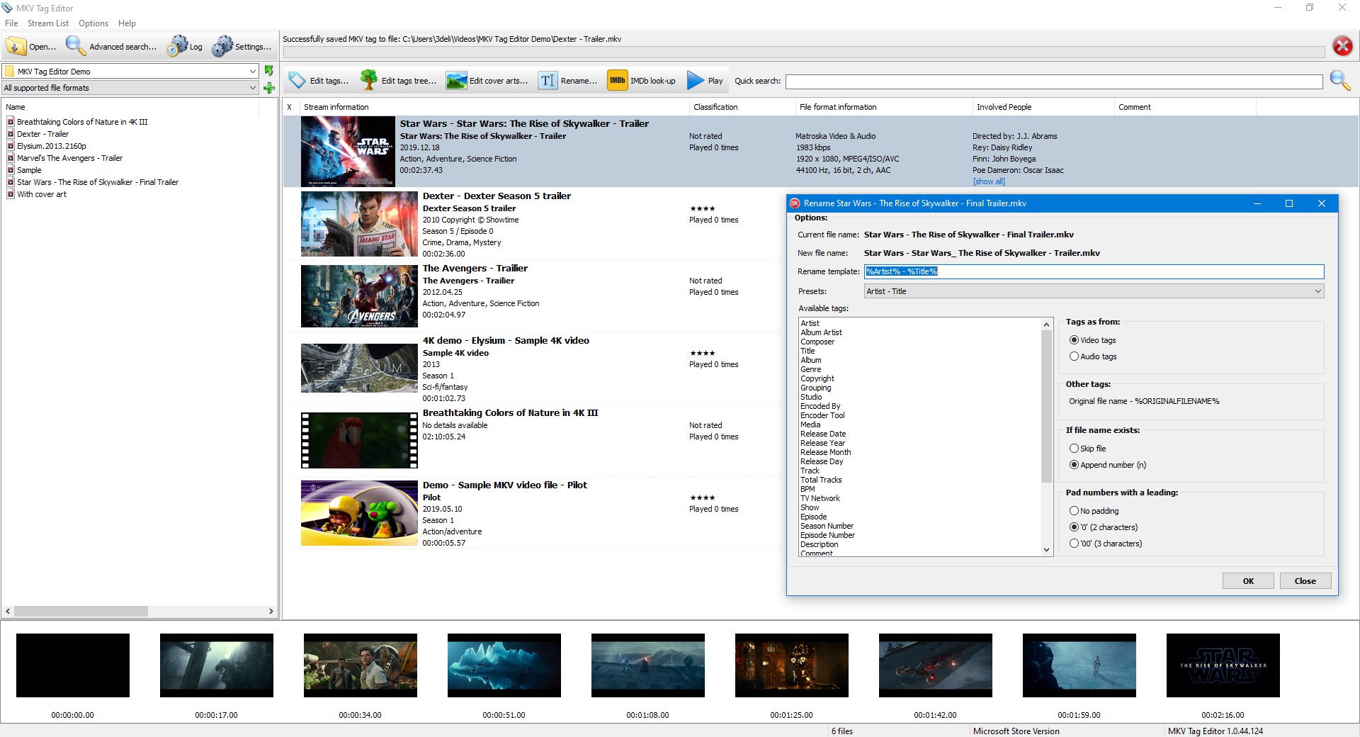This screenshot has width=1360, height=737.
Task: Open the Options menu
Action: point(93,23)
